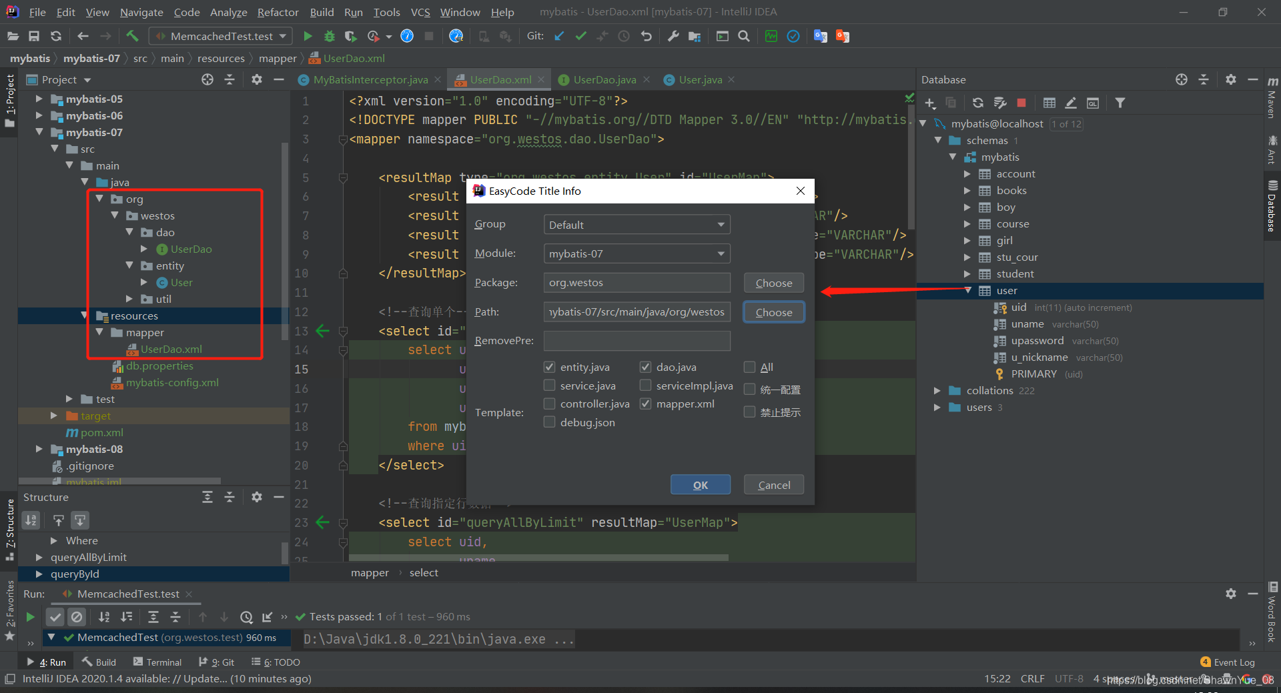Run MemcachedTest with the green play icon
Viewport: 1281px width, 693px height.
(x=308, y=36)
